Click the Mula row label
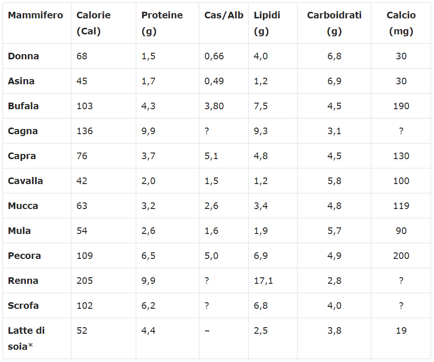The height and width of the screenshot is (362, 434). (19, 231)
